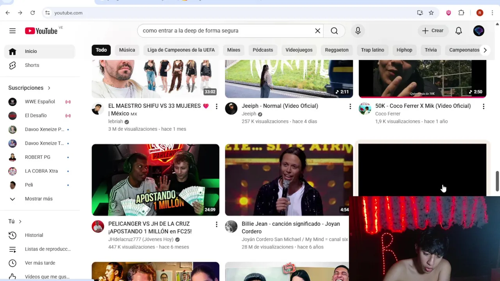Screen dimensions: 500x281
Task: Play the Billie Jean Joyan Cordero thumbnail
Action: click(289, 180)
